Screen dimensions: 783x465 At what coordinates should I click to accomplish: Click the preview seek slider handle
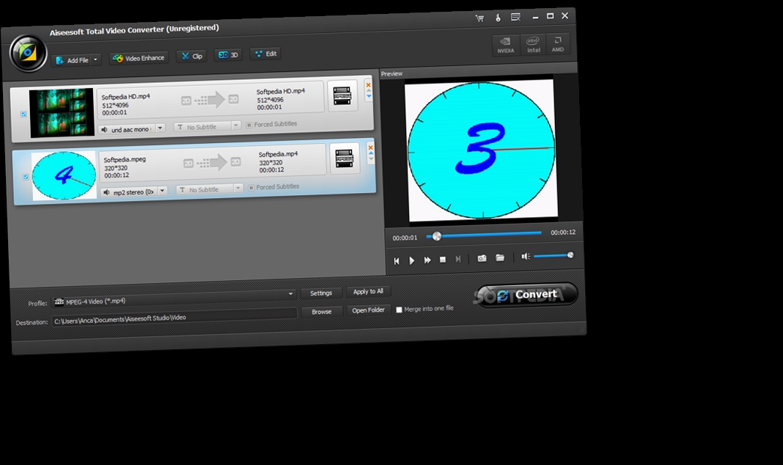click(437, 236)
